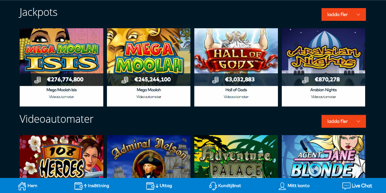
Task: Open Live Chat speech bubble icon
Action: click(346, 186)
